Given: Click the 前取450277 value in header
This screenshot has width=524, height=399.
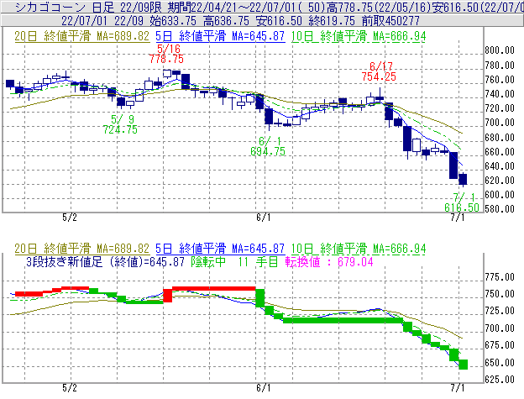Looking at the screenshot, I should tap(390, 21).
